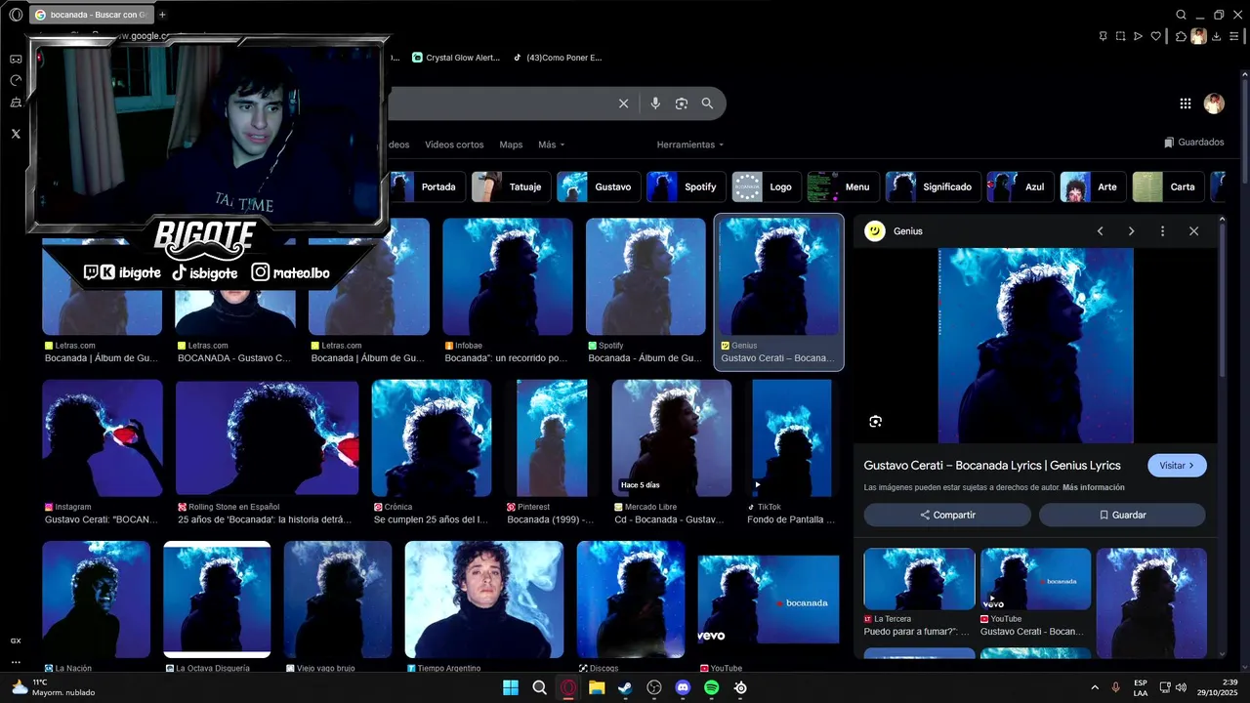Screen dimensions: 1250x703
Task: Open Google apps grid
Action: click(1186, 103)
